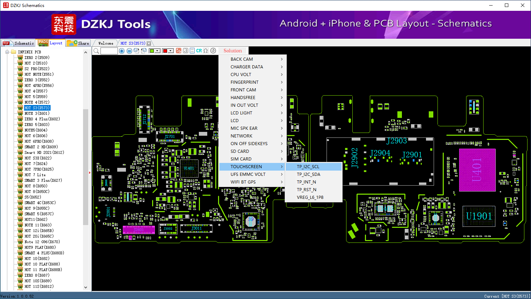The height and width of the screenshot is (299, 531).
Task: Open the ON OFF SIDEKEYS submenu
Action: pyautogui.click(x=253, y=144)
